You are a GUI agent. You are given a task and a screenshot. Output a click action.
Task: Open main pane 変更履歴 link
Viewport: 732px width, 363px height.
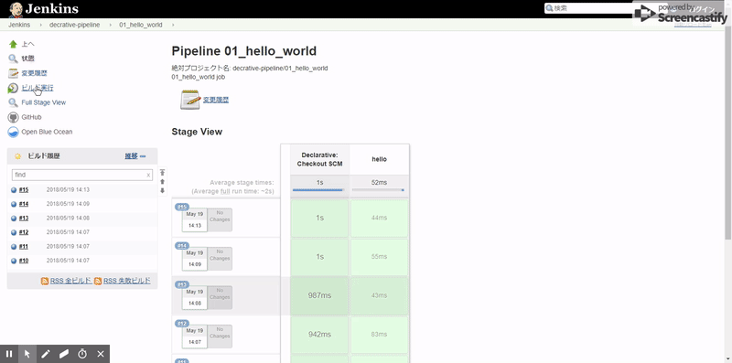point(216,100)
